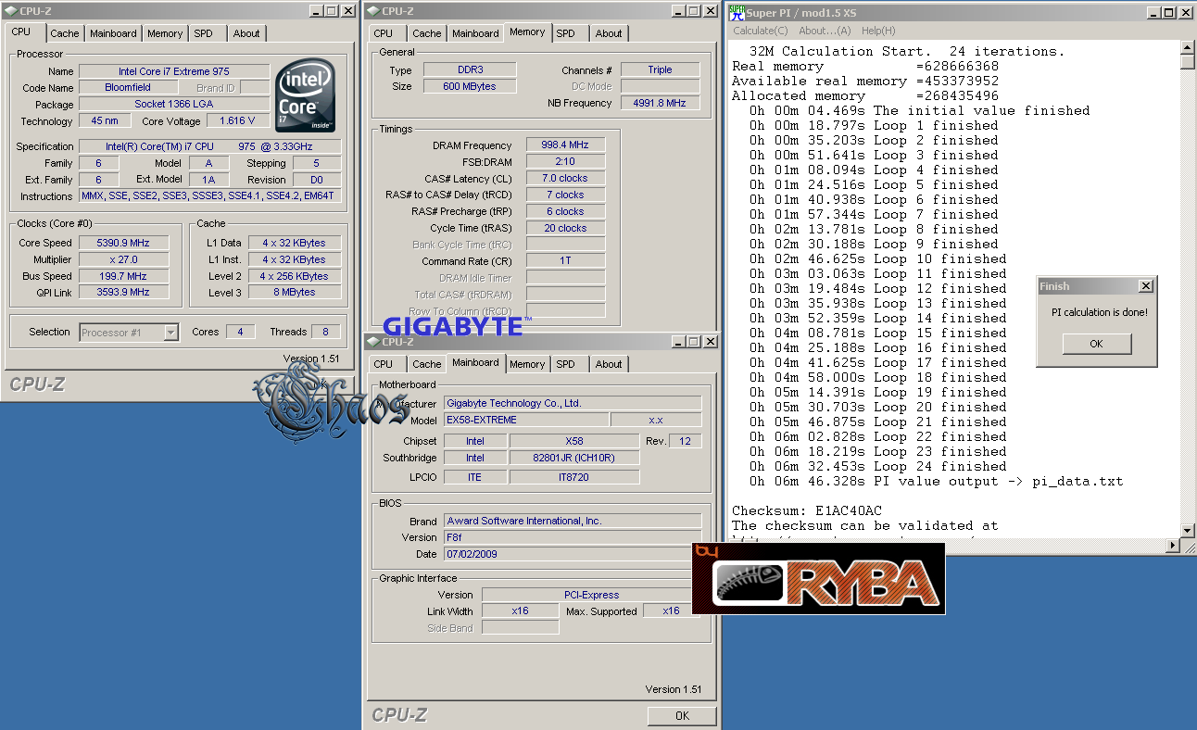Click the title icon of the CPU-Z Motherboard window

pos(372,342)
